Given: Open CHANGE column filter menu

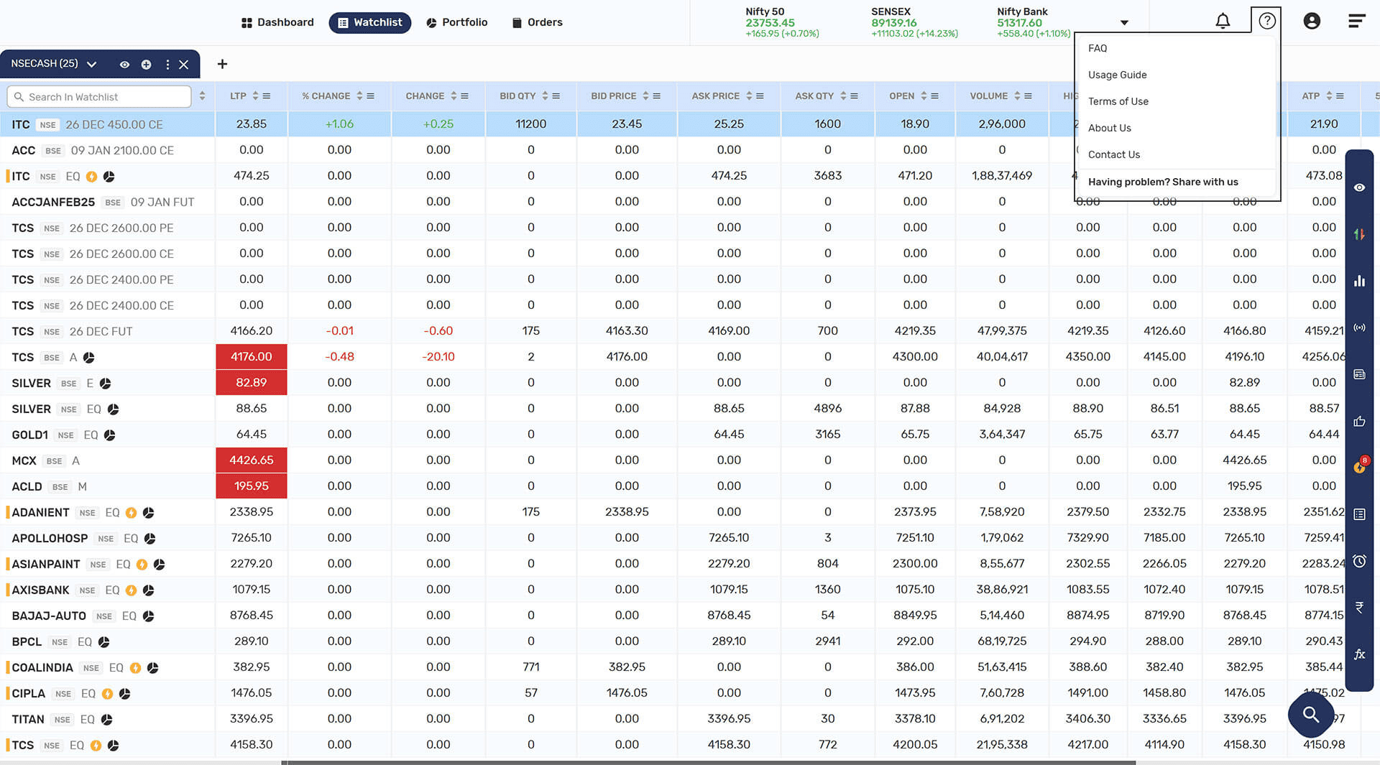Looking at the screenshot, I should [465, 96].
